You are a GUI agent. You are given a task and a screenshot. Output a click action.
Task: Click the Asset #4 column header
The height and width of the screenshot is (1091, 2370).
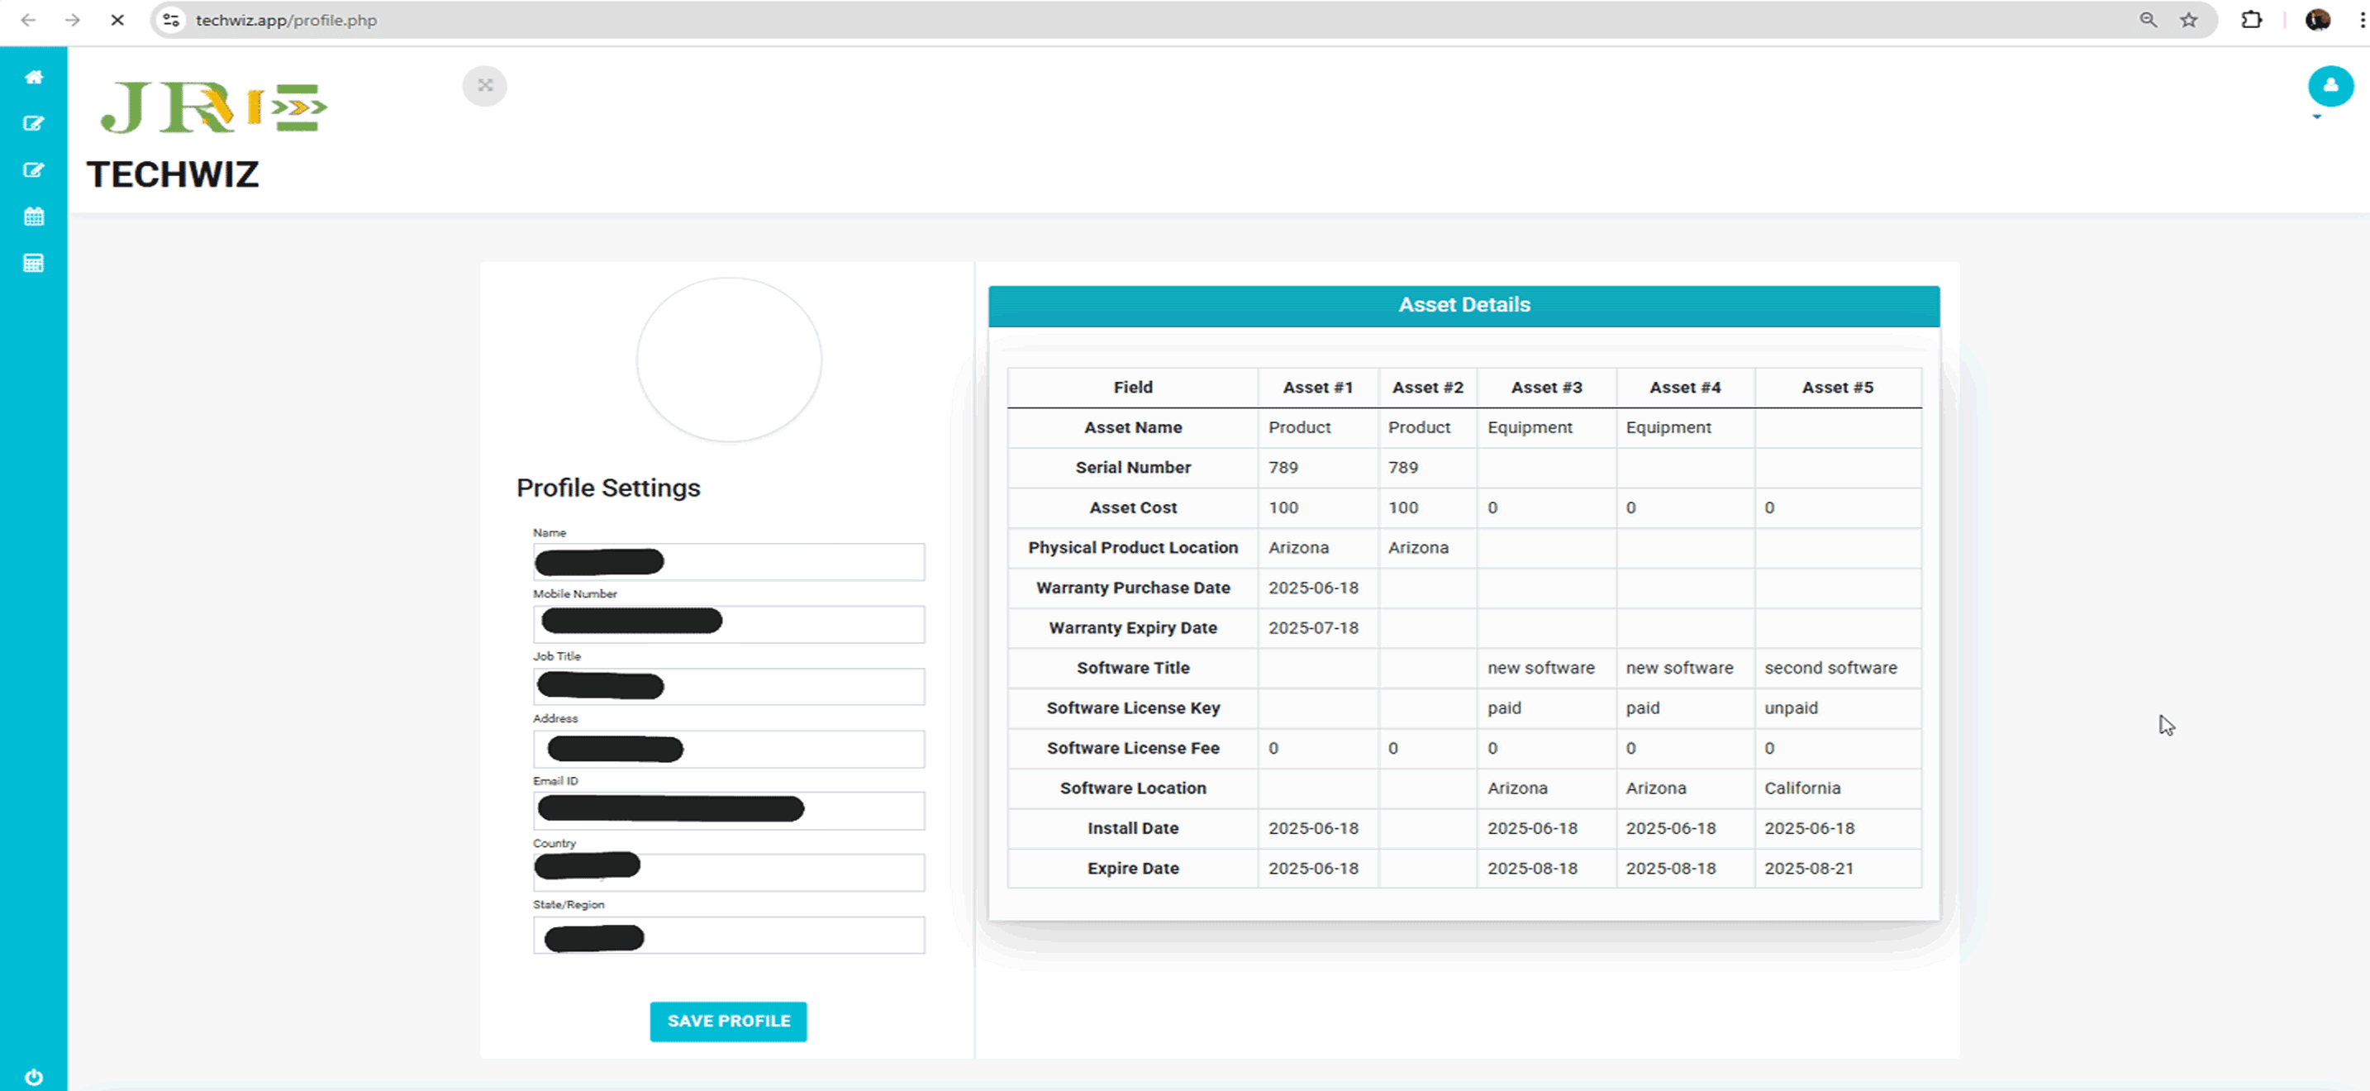[1685, 388]
